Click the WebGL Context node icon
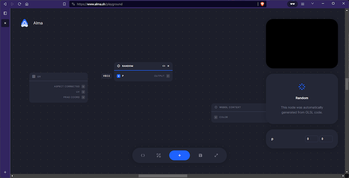This screenshot has width=349, height=178. click(216, 107)
